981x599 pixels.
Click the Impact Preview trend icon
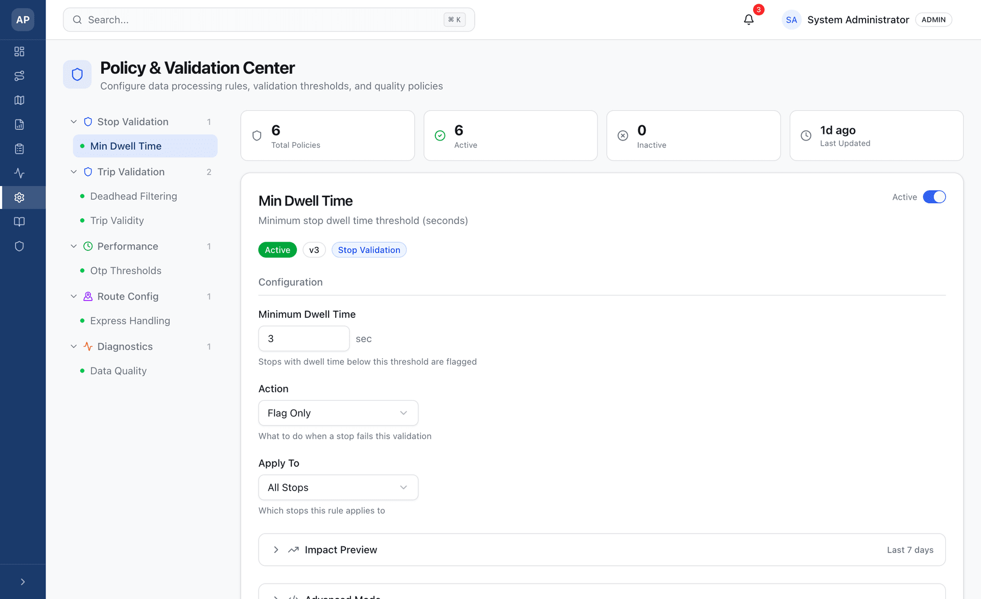tap(293, 550)
